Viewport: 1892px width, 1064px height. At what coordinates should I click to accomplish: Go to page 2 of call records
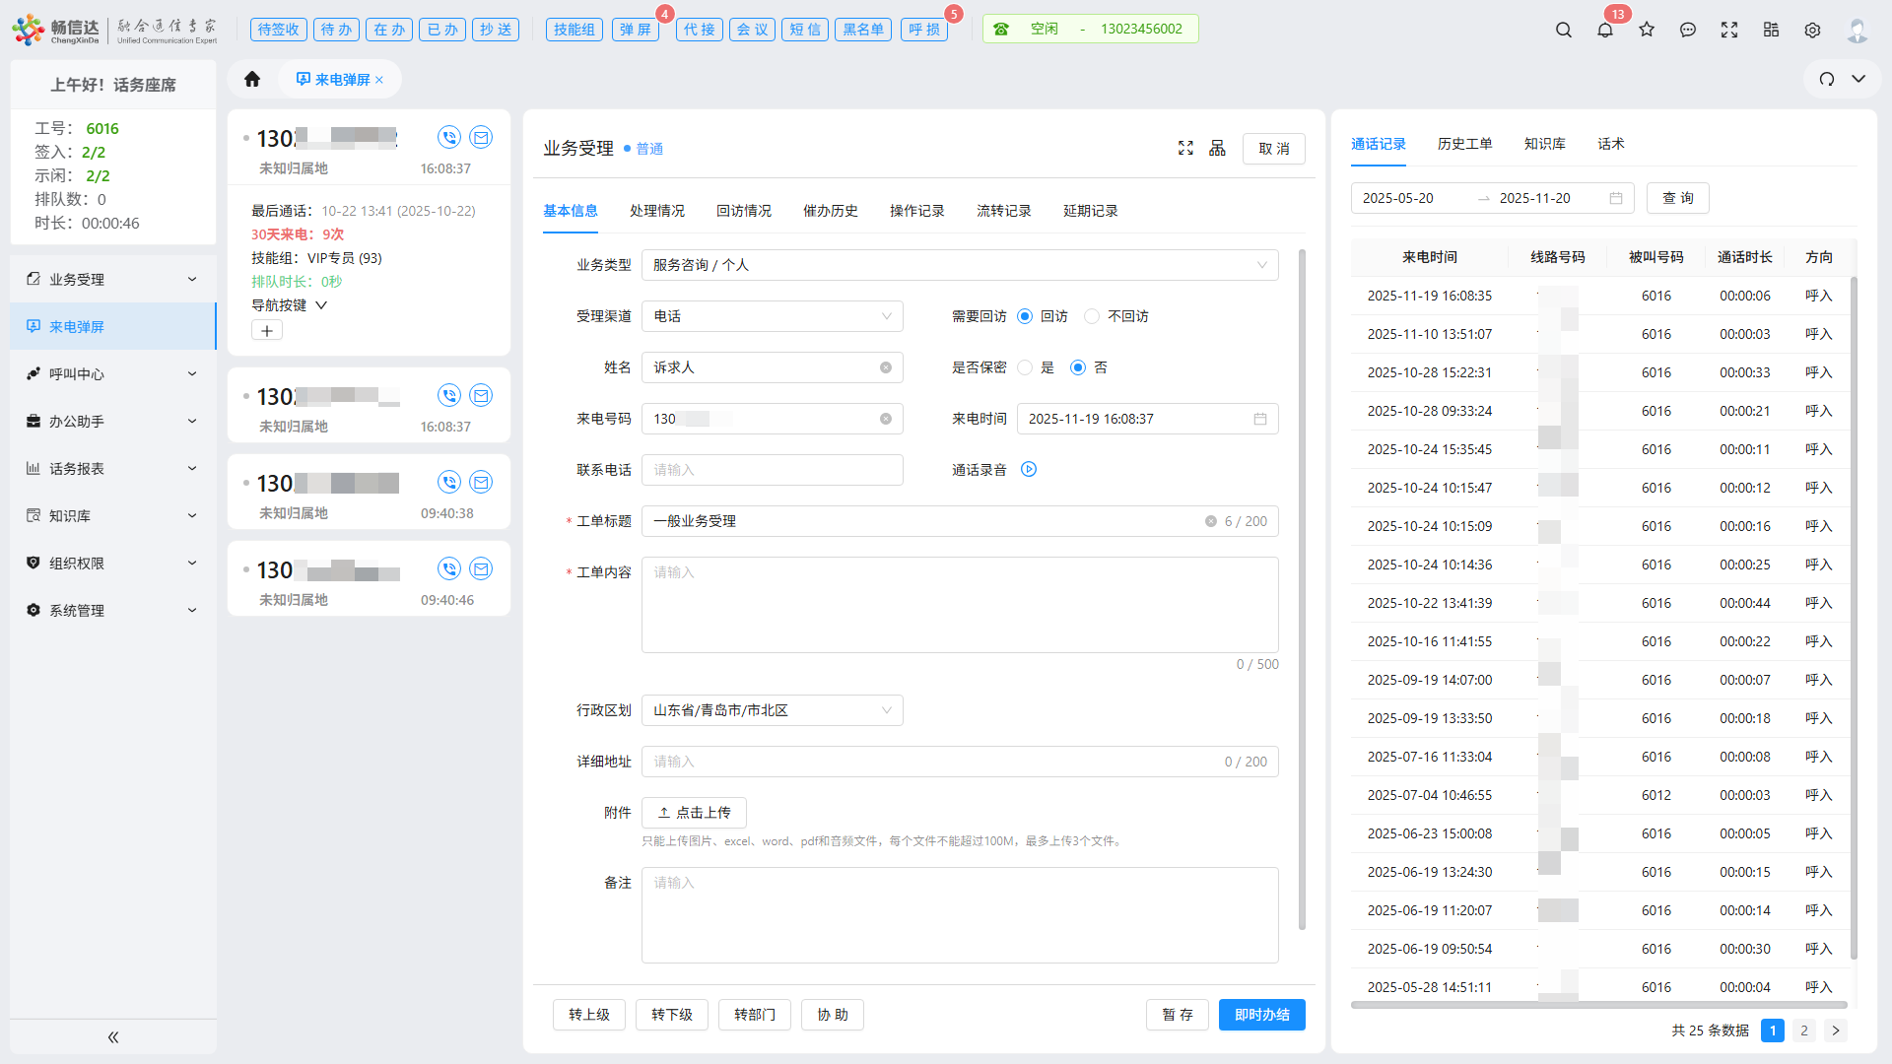(1803, 1031)
